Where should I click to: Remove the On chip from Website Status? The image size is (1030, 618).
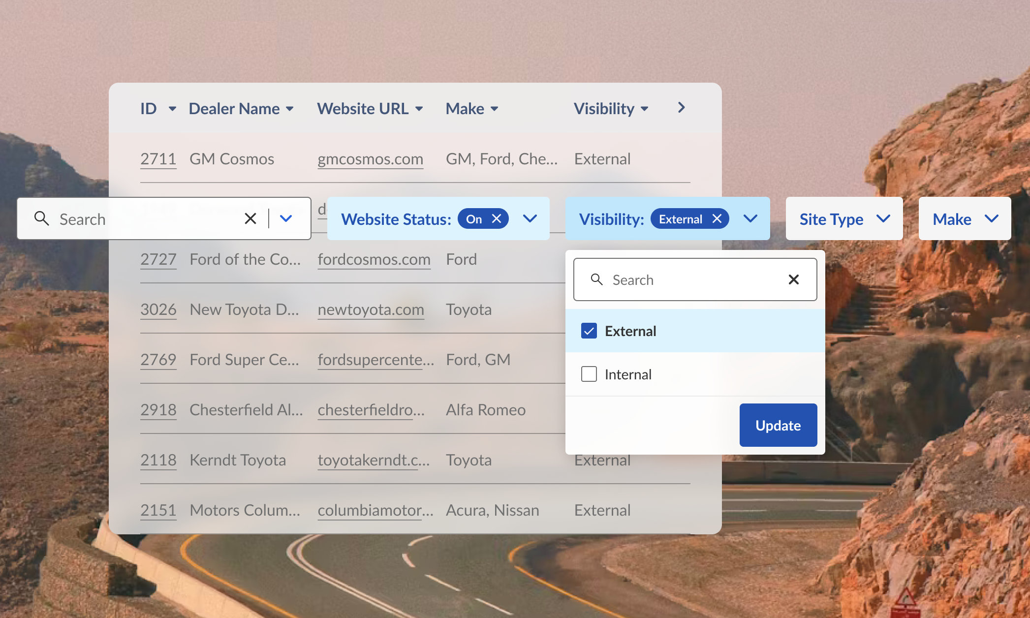(497, 218)
